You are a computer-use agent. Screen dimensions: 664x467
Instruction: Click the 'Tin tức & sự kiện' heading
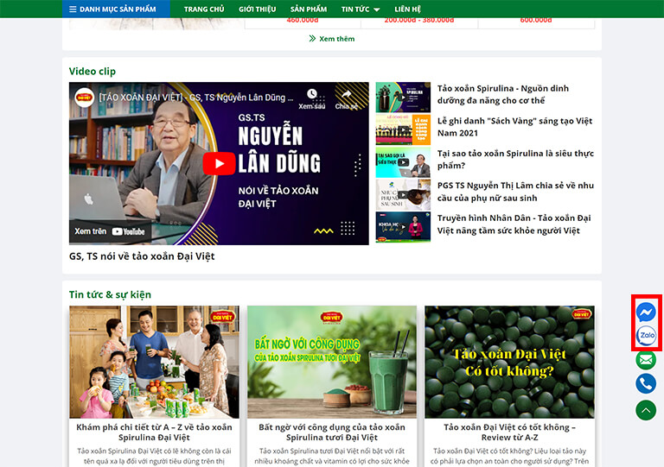(110, 294)
